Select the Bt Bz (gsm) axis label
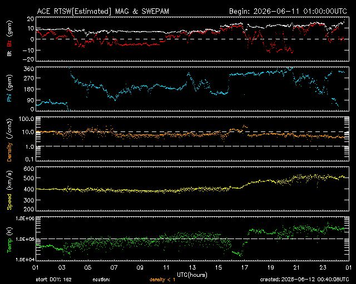This screenshot has height=284, width=356. (x=9, y=38)
